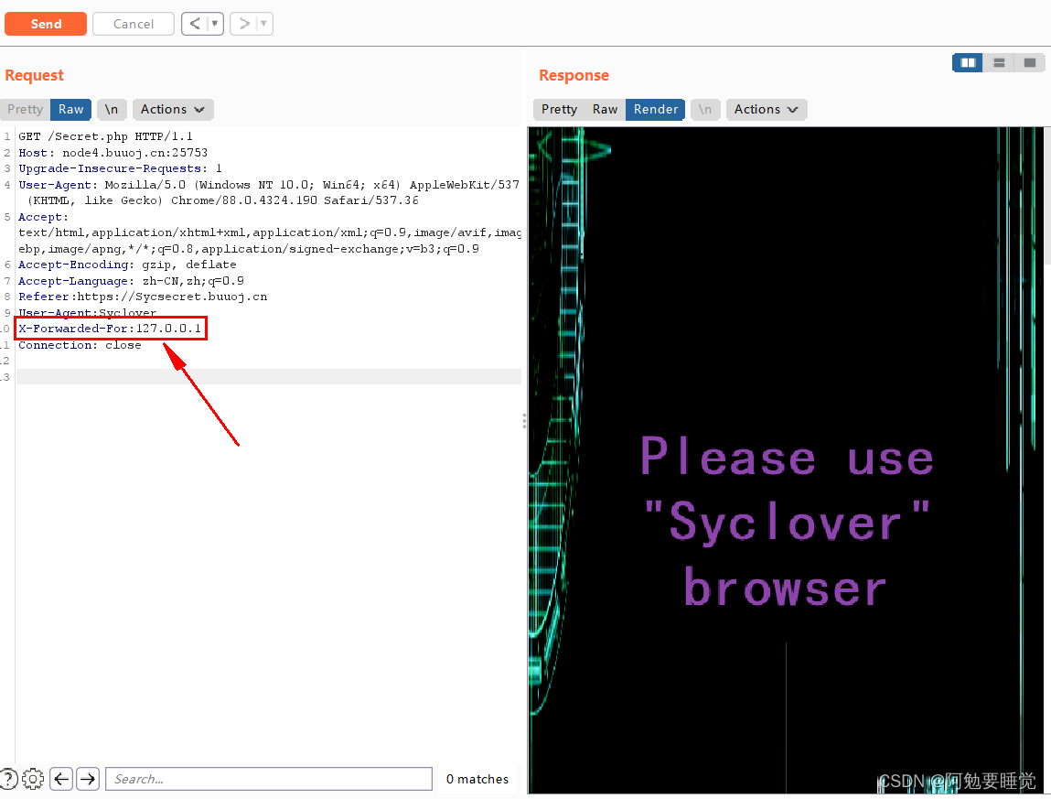Select top-bottom split layout icon
Image resolution: width=1051 pixels, height=799 pixels.
(999, 63)
